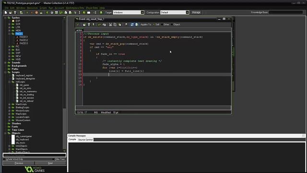Click the Open project icon in main toolbar
Image resolution: width=307 pixels, height=173 pixels.
coord(11,12)
